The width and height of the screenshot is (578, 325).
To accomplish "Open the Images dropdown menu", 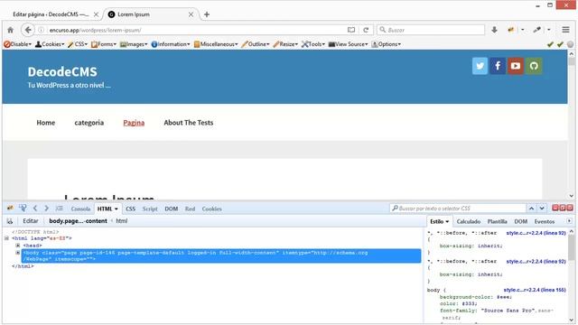I will pos(134,44).
